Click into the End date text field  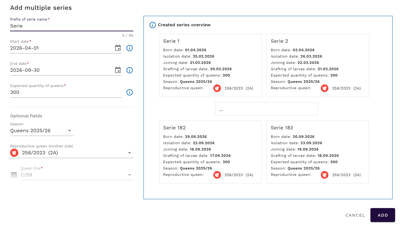[60, 70]
